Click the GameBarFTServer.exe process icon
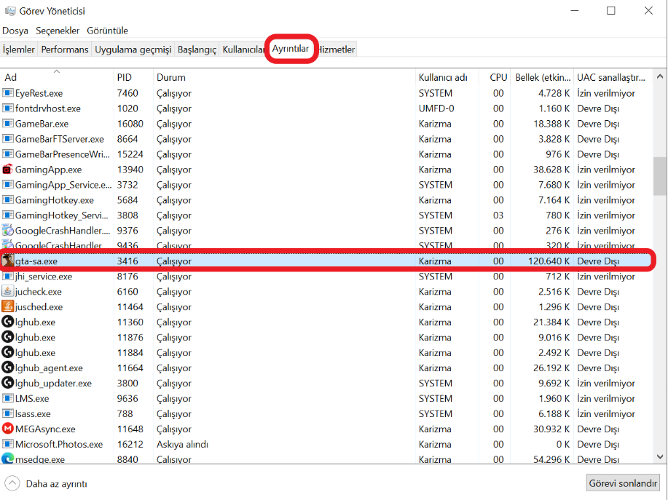Screen dimensions: 668x500 point(8,139)
